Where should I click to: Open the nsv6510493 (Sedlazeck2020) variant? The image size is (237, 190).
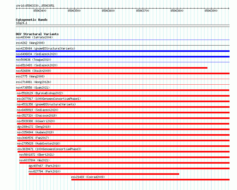point(37,65)
